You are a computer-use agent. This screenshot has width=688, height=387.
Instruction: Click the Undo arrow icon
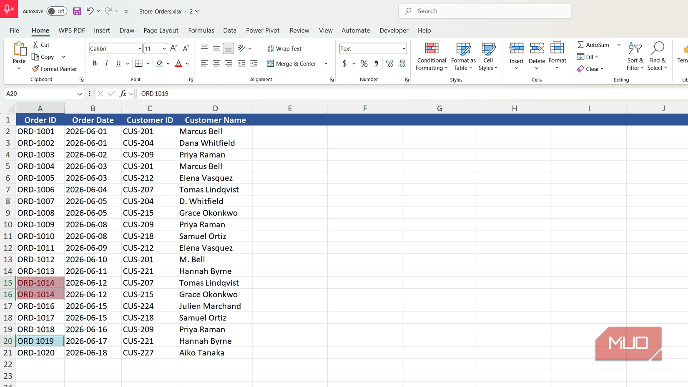[x=90, y=11]
